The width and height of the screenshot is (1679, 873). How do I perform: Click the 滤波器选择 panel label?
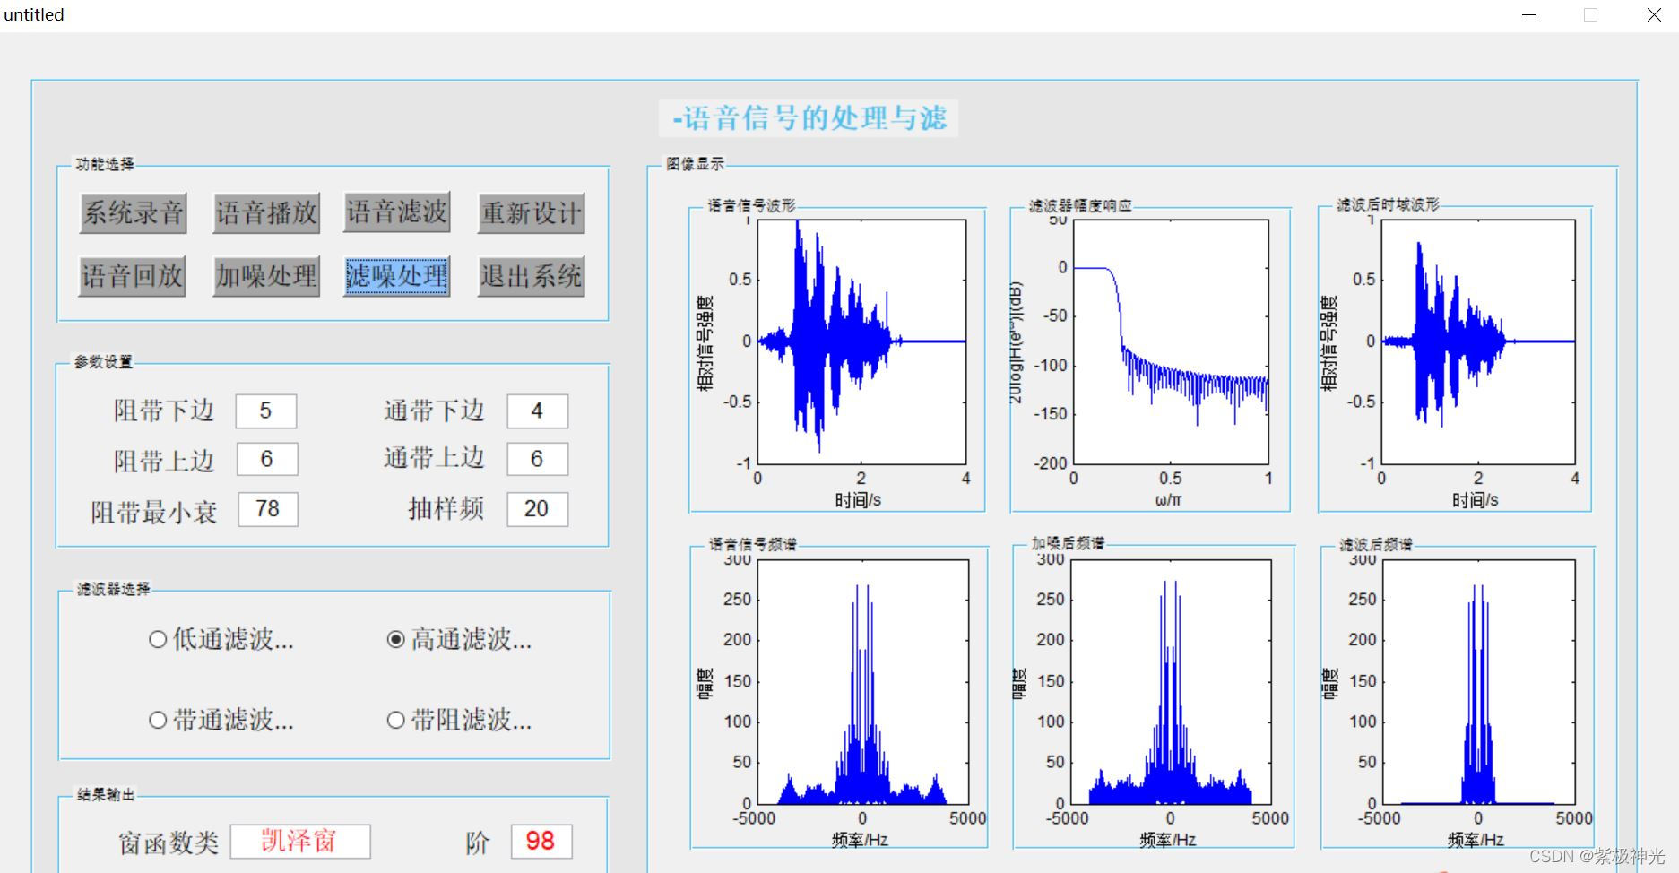(113, 589)
